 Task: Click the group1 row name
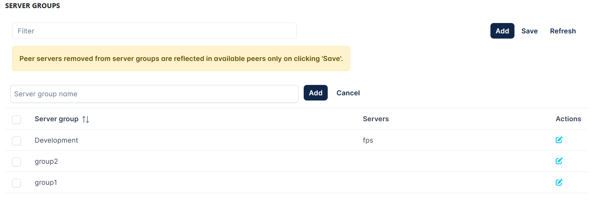pos(46,182)
